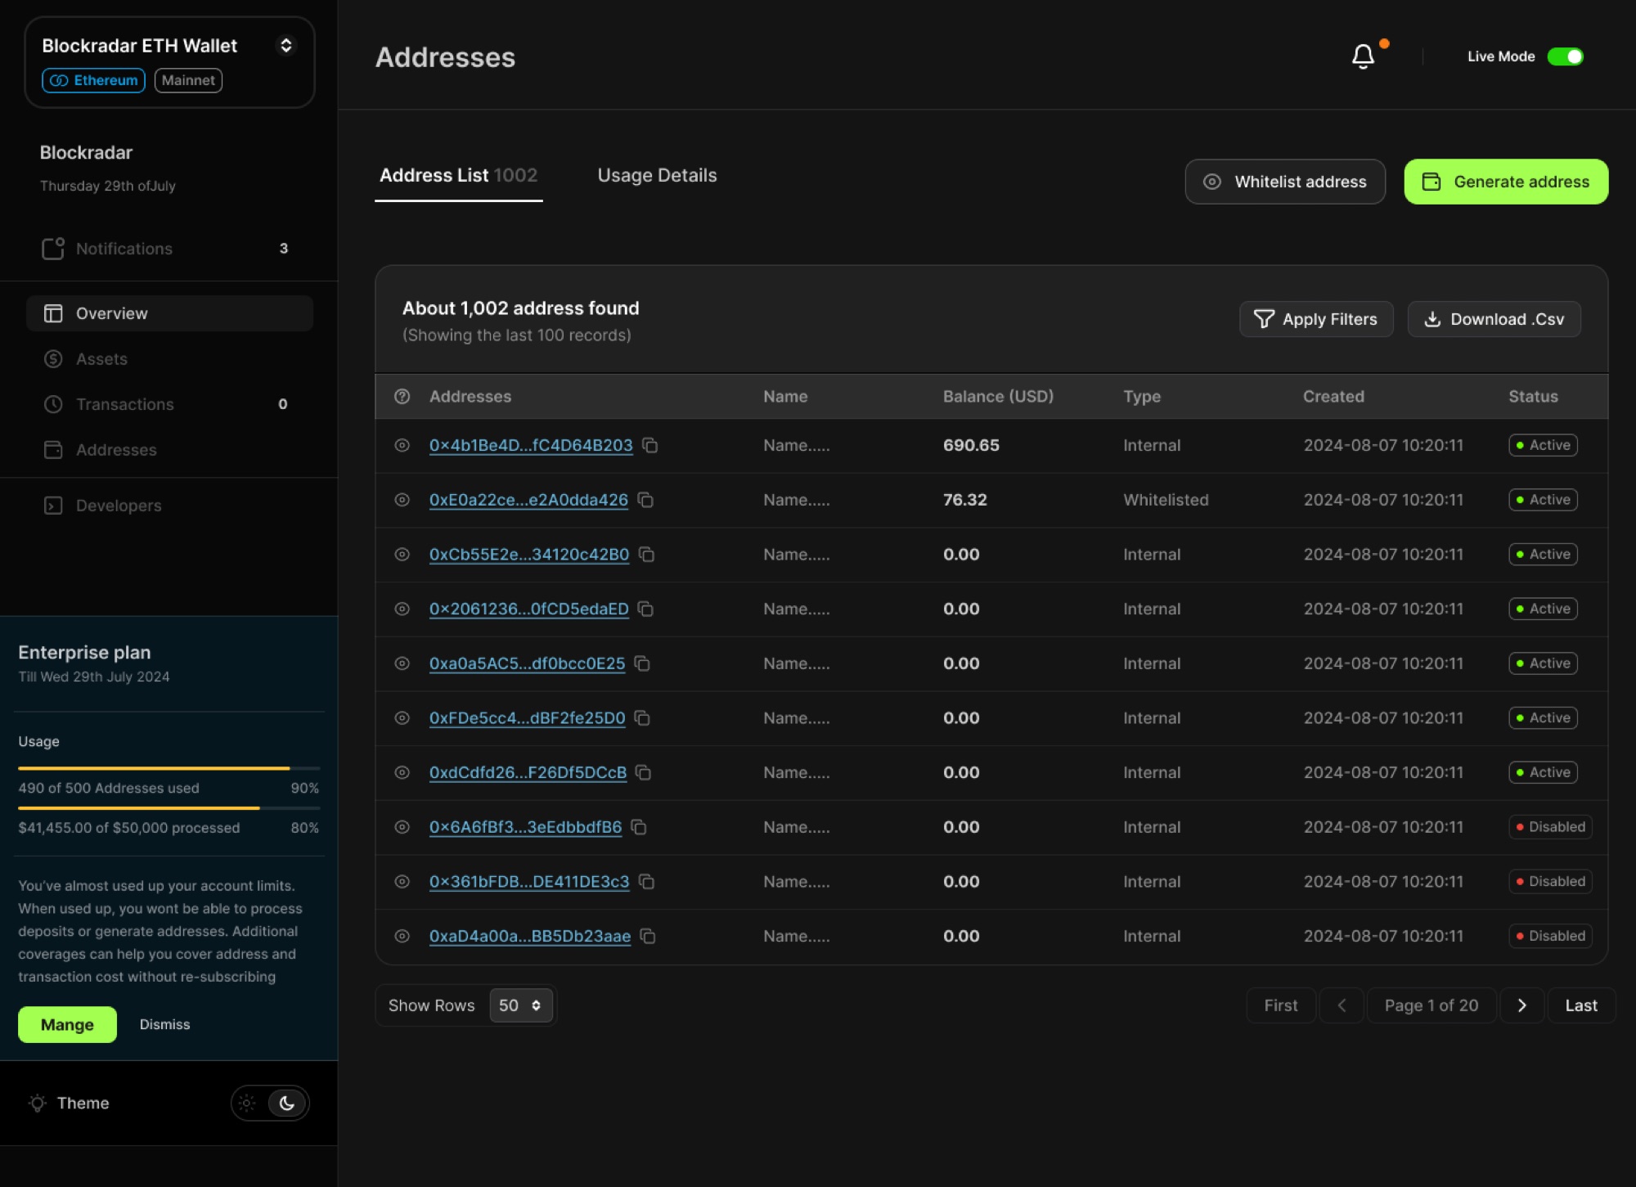This screenshot has width=1636, height=1187.
Task: Select light theme sun icon
Action: [247, 1103]
